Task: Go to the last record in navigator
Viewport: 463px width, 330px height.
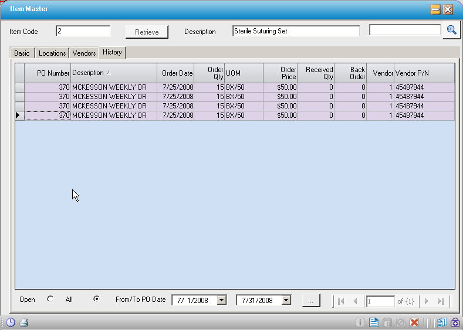Action: [441, 301]
